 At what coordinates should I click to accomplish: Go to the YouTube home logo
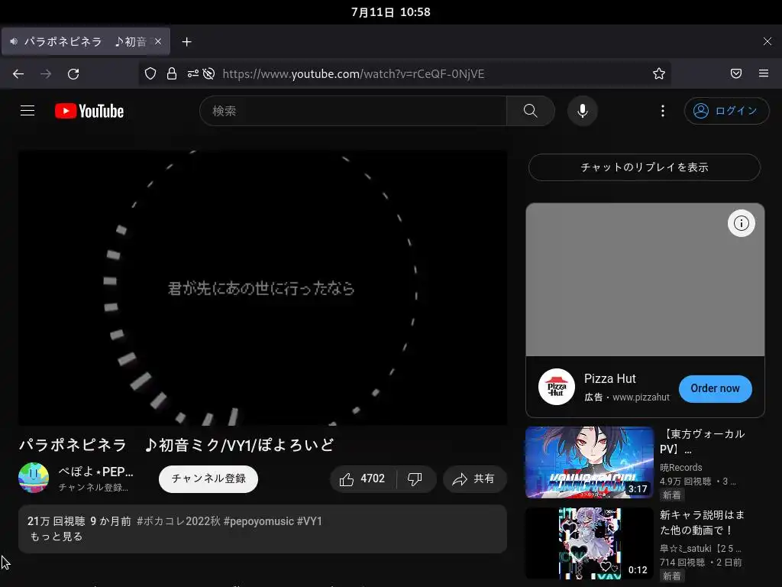[89, 111]
